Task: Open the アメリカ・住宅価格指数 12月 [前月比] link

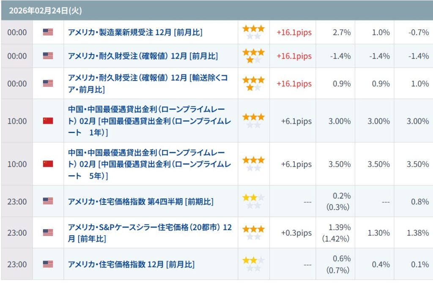Action: tap(131, 264)
